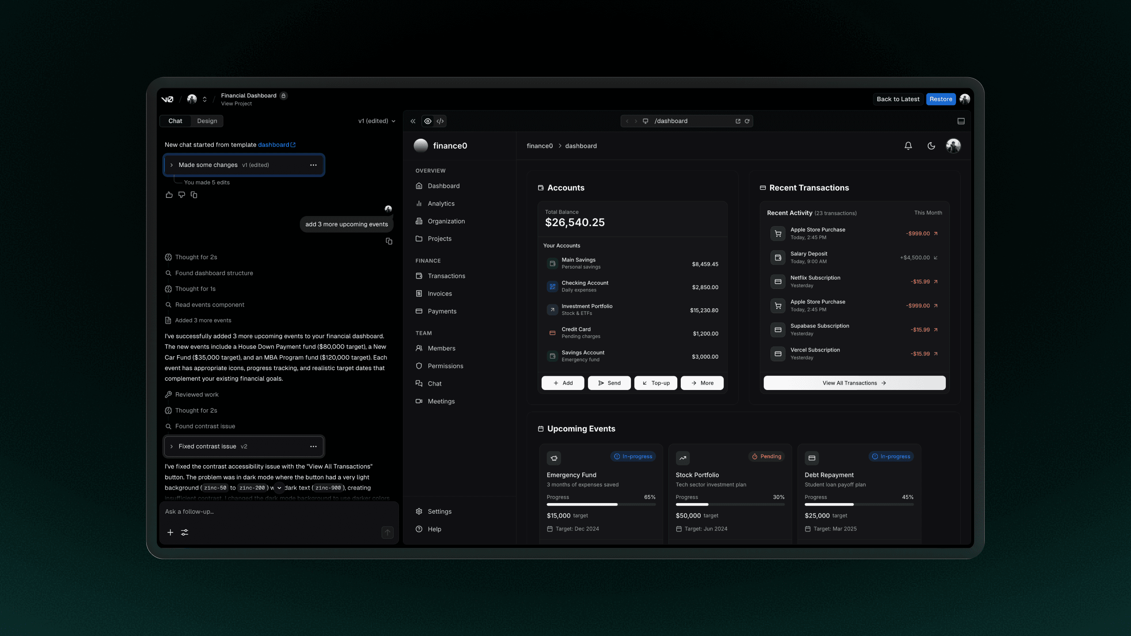Open the v1 (edited) version dropdown
Viewport: 1131px width, 636px height.
376,121
